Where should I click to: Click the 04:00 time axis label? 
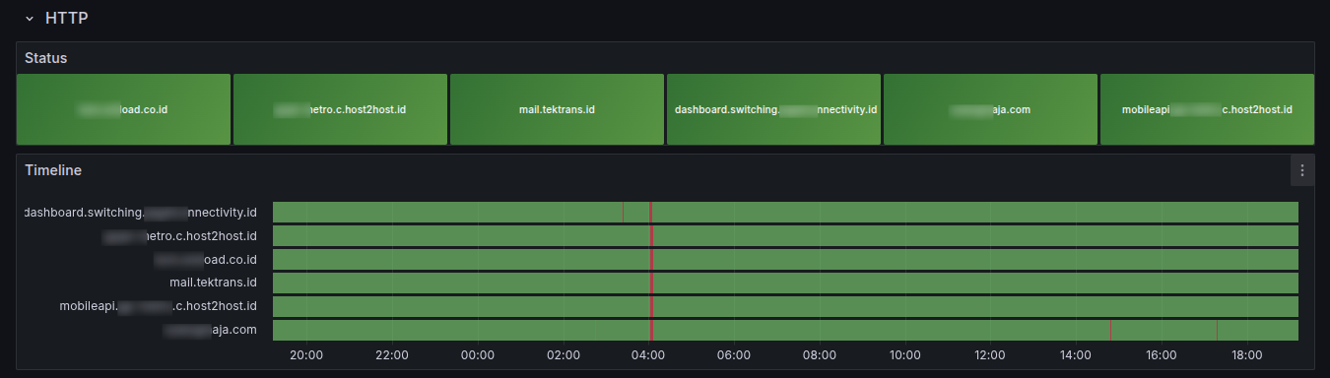click(x=648, y=355)
